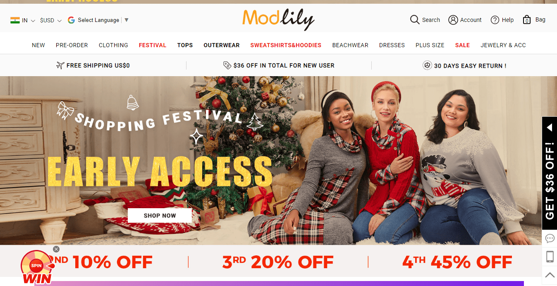Open the live chat bubble icon
Viewport: 557px width, 286px height.
[550, 238]
